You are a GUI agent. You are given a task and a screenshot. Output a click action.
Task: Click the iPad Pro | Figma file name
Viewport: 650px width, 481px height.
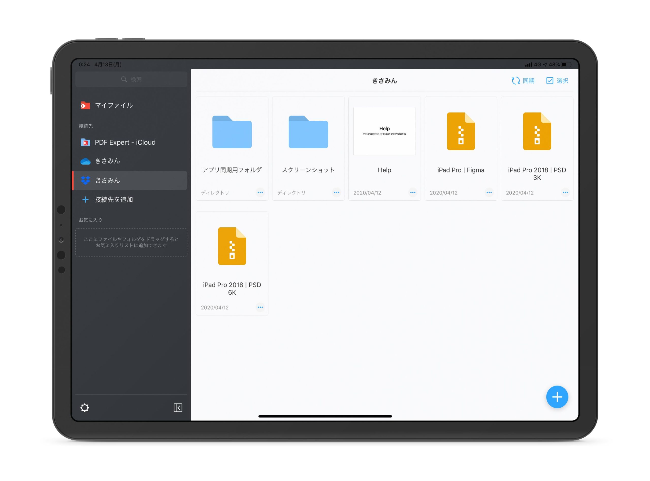[461, 170]
